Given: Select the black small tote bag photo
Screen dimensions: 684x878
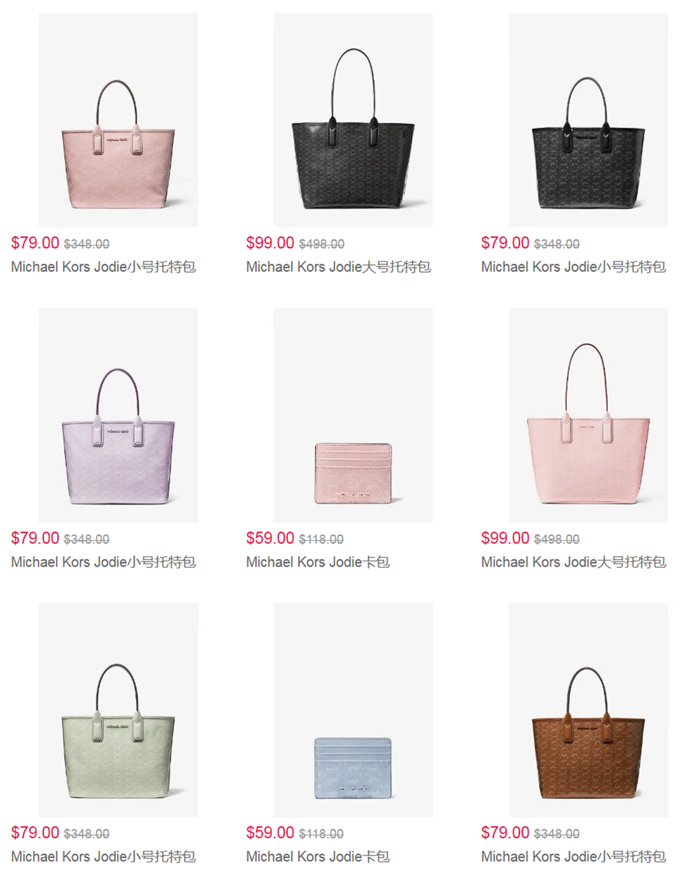Looking at the screenshot, I should 588,120.
